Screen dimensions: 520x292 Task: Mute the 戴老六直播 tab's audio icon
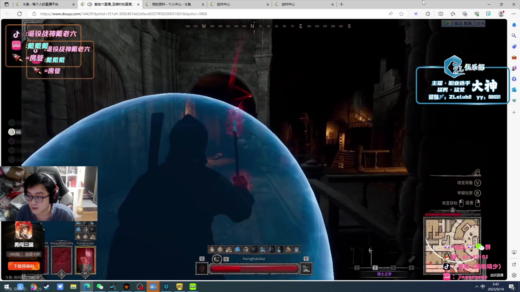[x=90, y=4]
